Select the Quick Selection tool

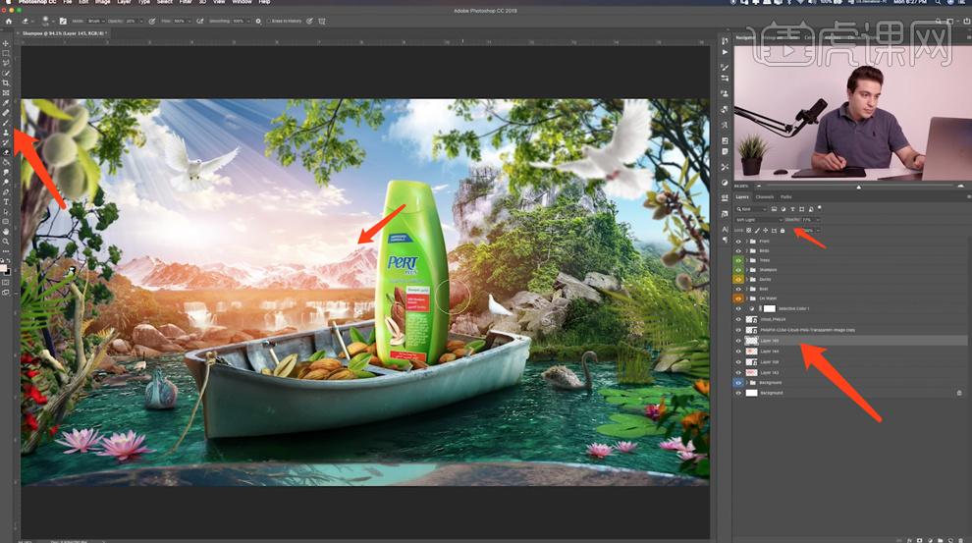(x=6, y=73)
